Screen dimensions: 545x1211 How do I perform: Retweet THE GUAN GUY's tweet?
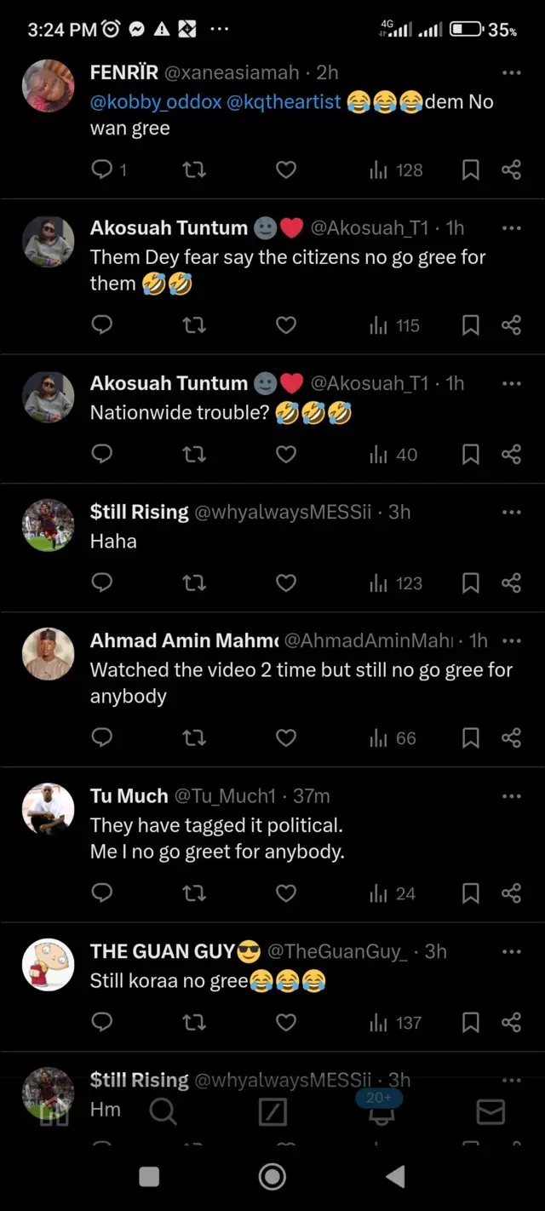pyautogui.click(x=194, y=1022)
